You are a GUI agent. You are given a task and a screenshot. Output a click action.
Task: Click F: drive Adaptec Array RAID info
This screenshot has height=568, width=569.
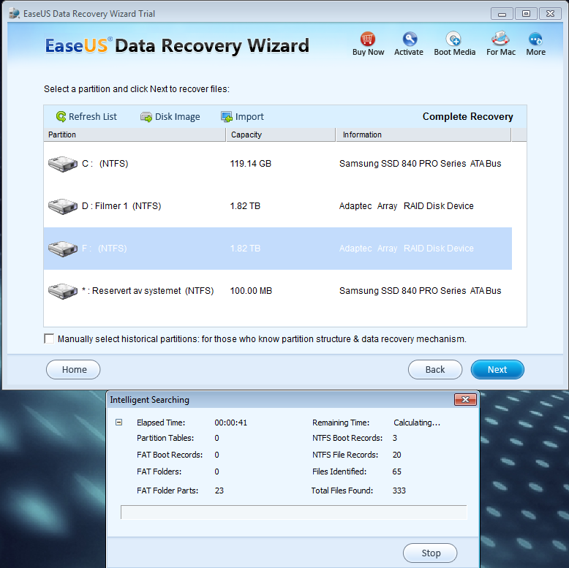(x=407, y=249)
